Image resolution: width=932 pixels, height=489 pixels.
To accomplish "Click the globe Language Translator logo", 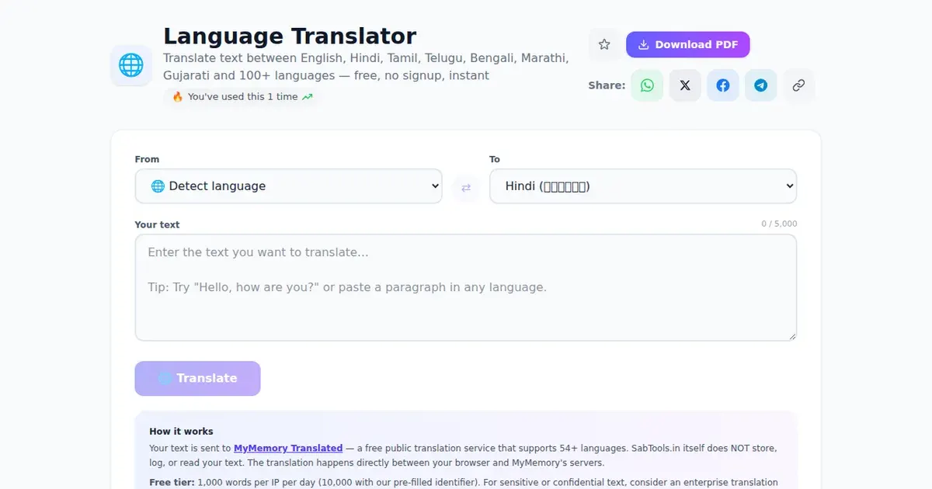I will tap(131, 65).
